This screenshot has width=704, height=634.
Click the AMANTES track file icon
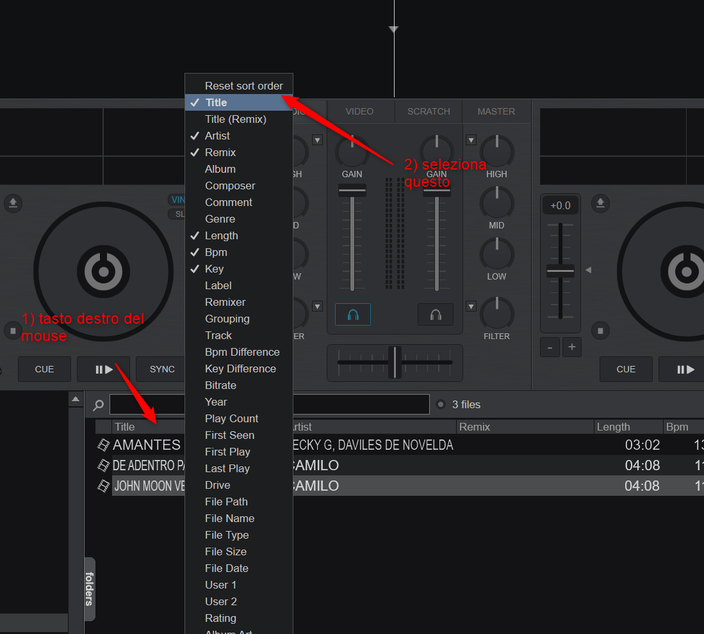[x=104, y=445]
